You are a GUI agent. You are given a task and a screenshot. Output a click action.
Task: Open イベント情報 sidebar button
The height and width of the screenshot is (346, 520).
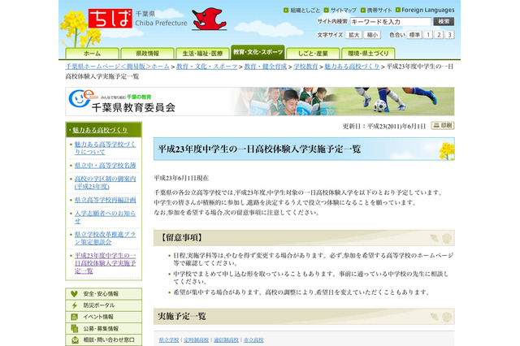click(103, 317)
